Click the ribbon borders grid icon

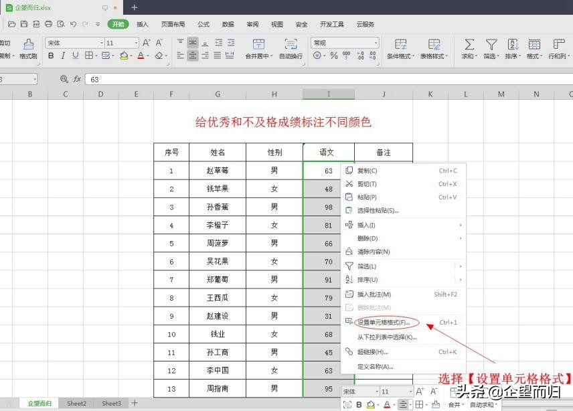89,56
